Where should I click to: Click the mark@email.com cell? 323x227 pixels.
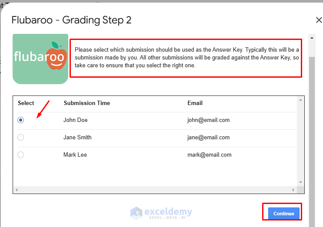[x=209, y=155]
